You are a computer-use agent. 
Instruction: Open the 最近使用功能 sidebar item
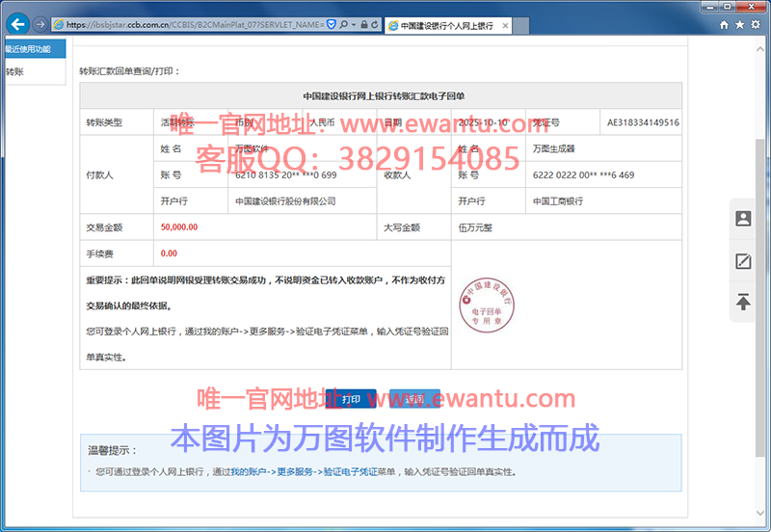point(35,49)
